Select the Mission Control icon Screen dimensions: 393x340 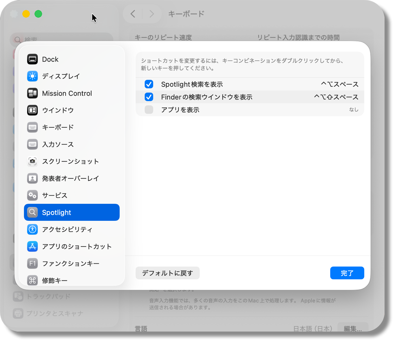click(x=32, y=93)
